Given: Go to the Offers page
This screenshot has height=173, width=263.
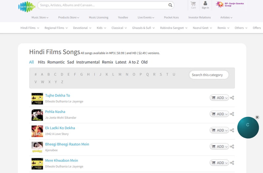Looking at the screenshot, I should click(x=257, y=28).
